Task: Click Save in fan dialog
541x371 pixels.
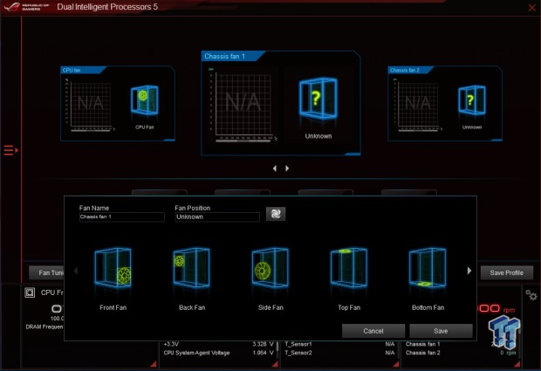Action: 441,331
